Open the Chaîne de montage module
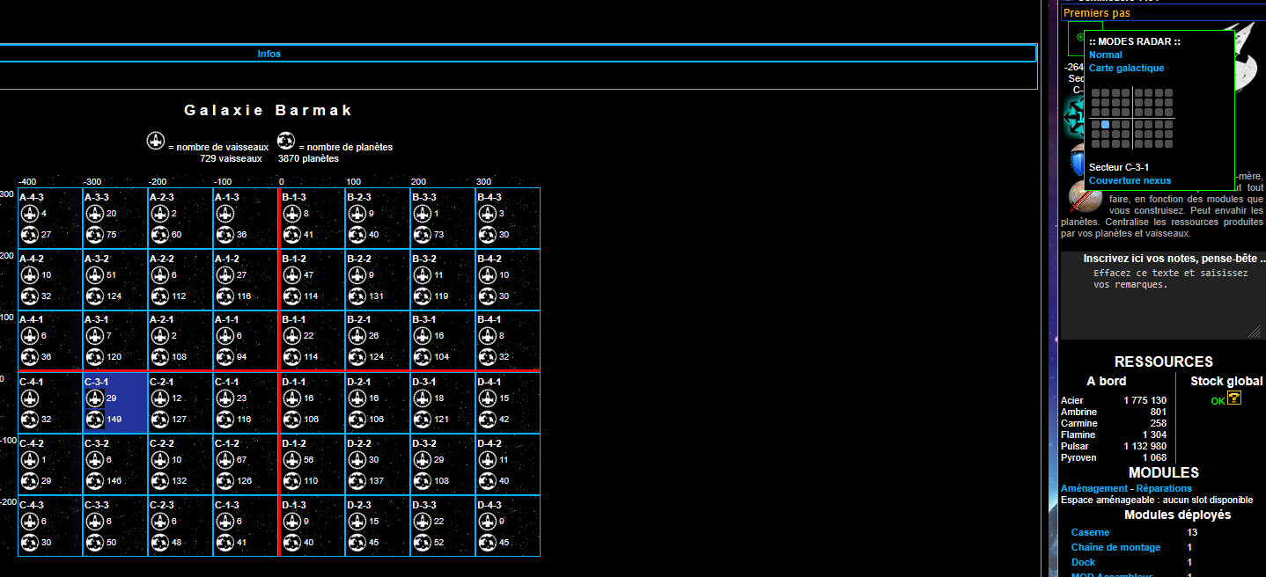 1115,547
